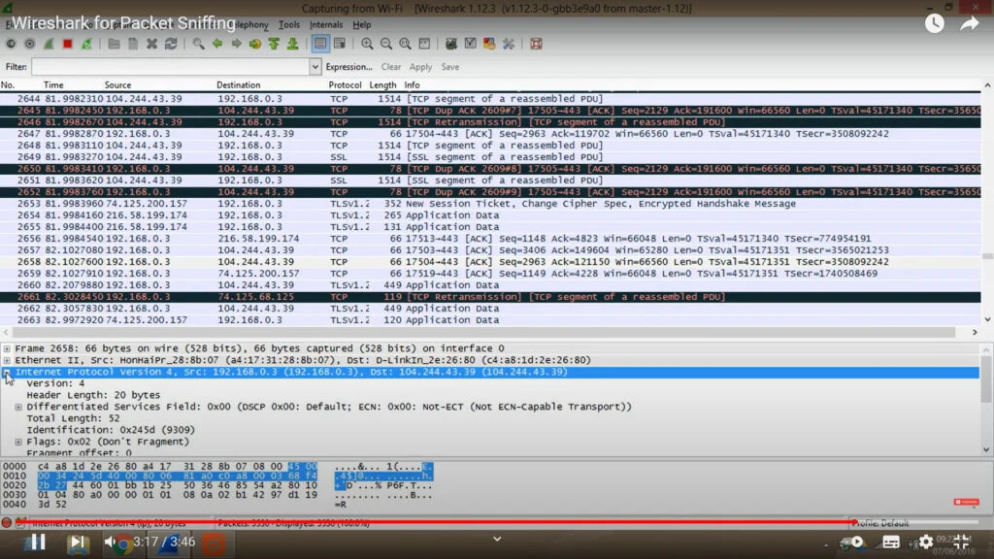Open the list of capture interfaces
Image resolution: width=994 pixels, height=559 pixels.
click(11, 44)
